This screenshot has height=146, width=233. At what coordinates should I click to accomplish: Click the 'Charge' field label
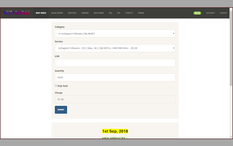point(59,93)
